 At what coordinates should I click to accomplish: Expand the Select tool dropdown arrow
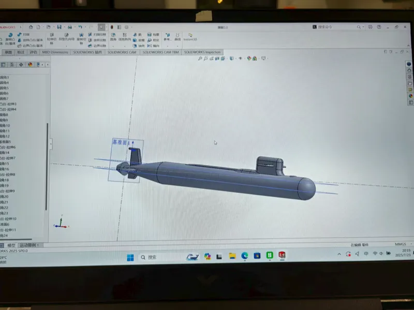[107, 27]
